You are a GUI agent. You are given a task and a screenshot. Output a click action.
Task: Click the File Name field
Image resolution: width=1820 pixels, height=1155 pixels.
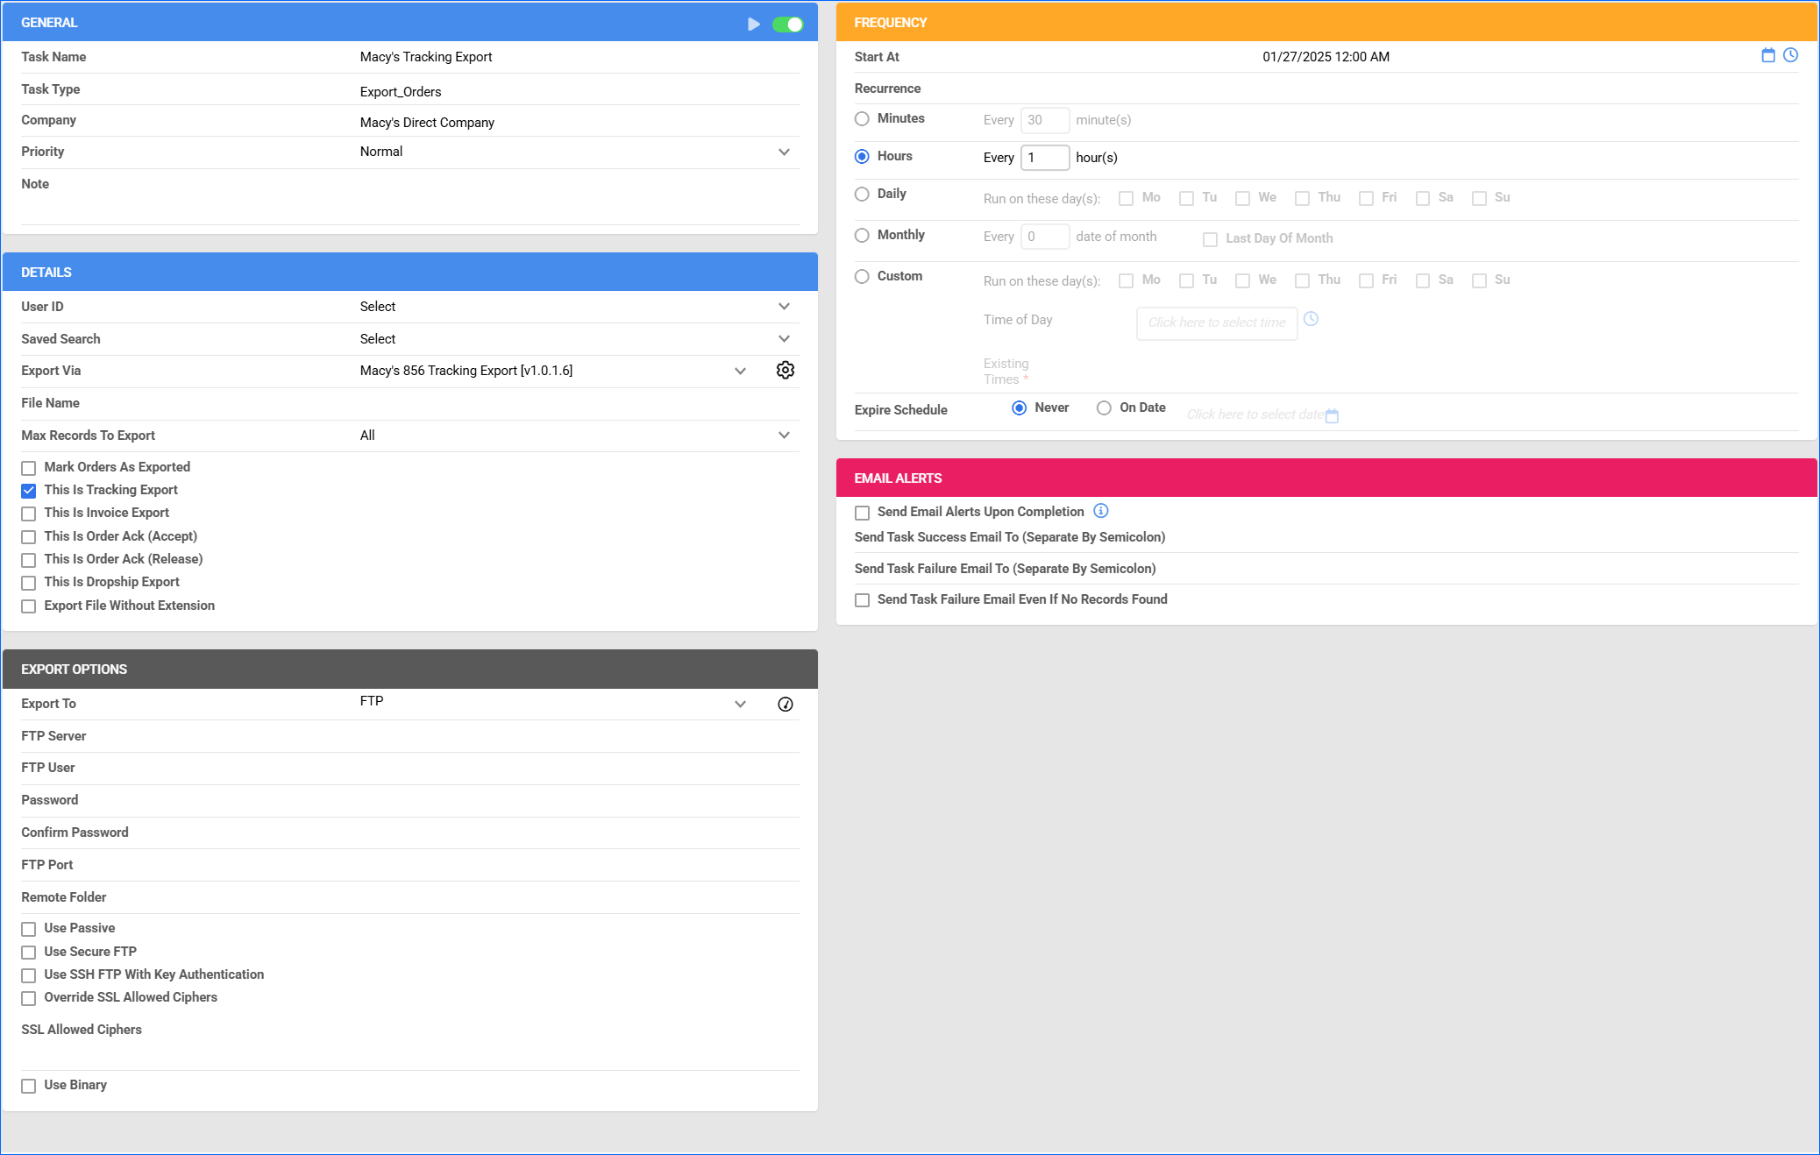coord(579,403)
